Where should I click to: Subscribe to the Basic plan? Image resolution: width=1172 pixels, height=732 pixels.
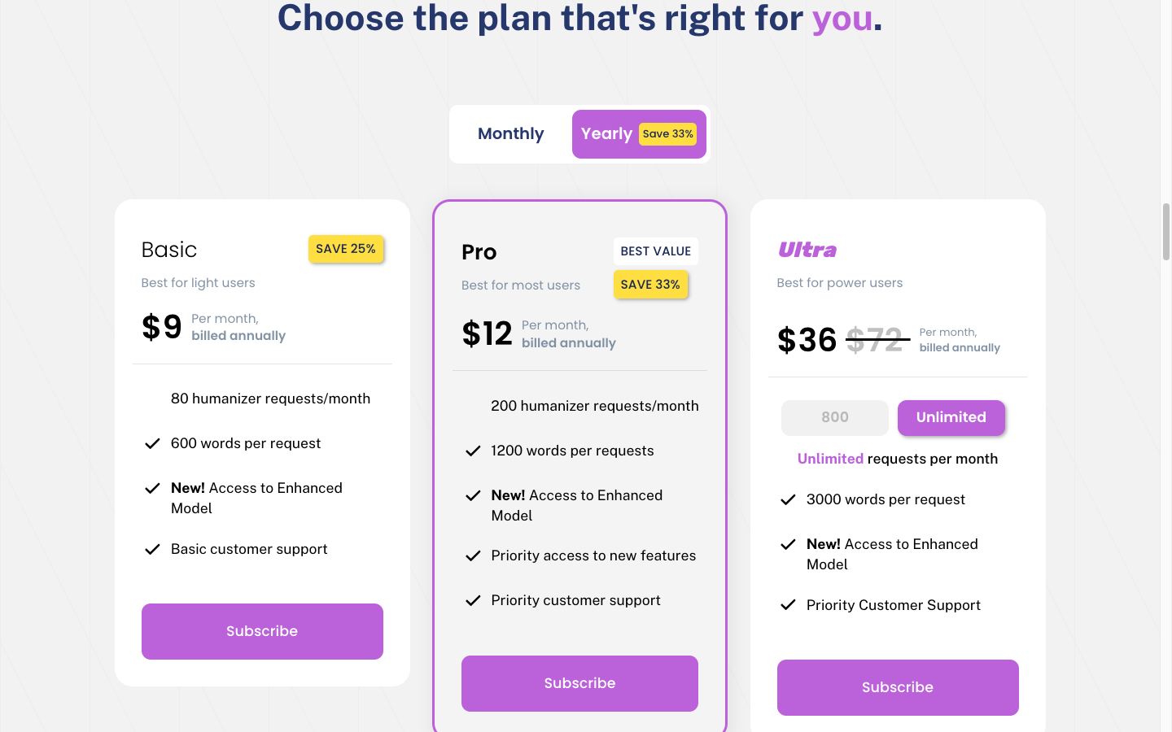262,631
